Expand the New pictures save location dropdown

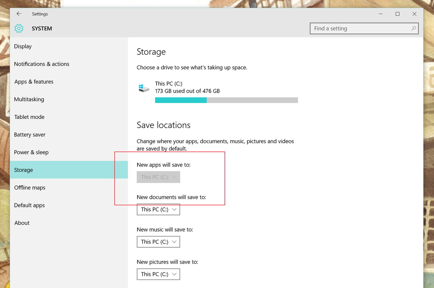[x=158, y=274]
